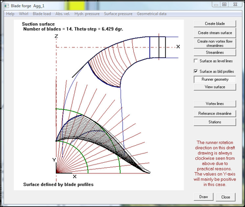Click the Close button at bottom
The width and height of the screenshot is (245, 207).
click(x=226, y=197)
